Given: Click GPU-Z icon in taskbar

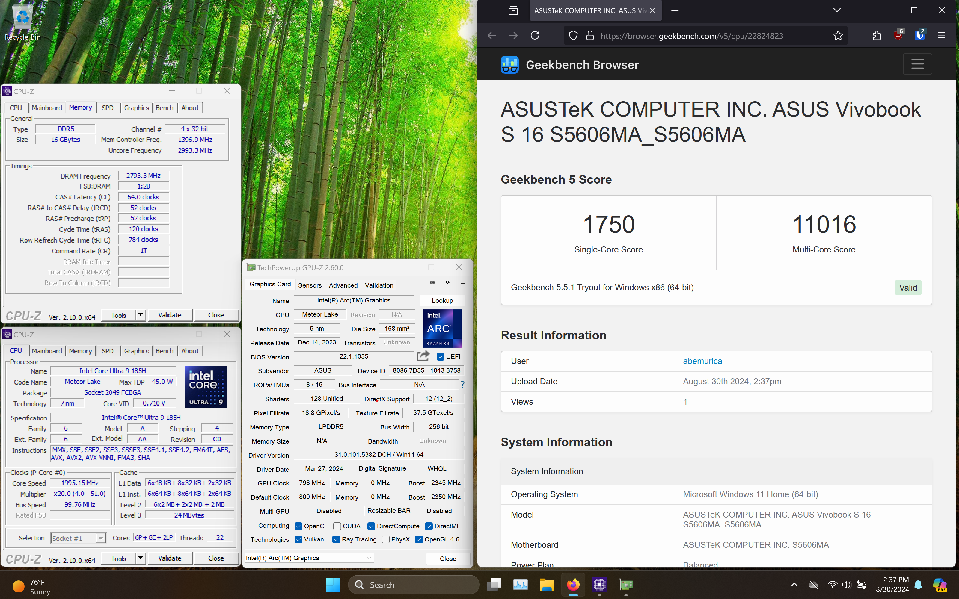Looking at the screenshot, I should click(x=626, y=585).
